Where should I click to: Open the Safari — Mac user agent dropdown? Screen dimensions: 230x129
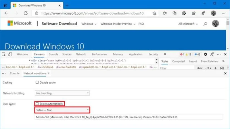coord(62,110)
